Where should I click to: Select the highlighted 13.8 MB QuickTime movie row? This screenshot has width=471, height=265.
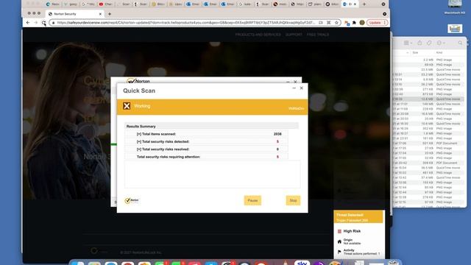(x=428, y=99)
